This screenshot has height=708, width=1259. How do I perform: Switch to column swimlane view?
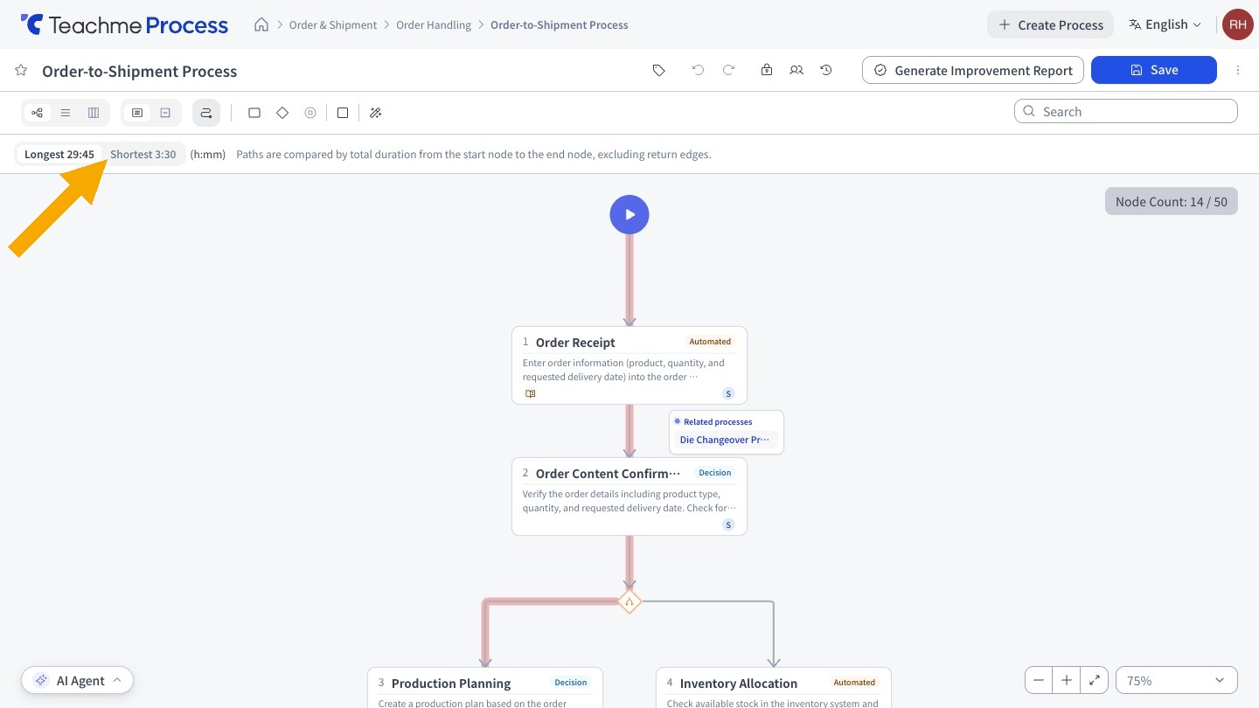click(x=94, y=113)
